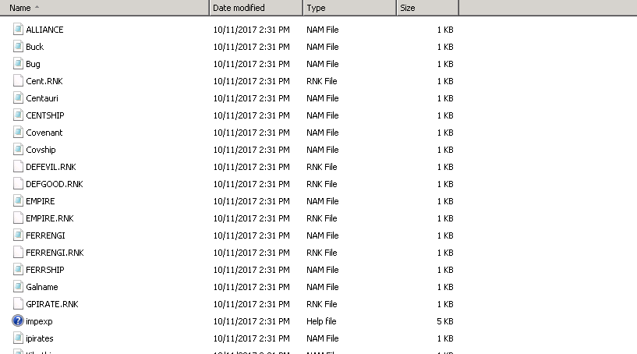Select the Cent.RNK file icon
The height and width of the screenshot is (354, 637).
[18, 81]
